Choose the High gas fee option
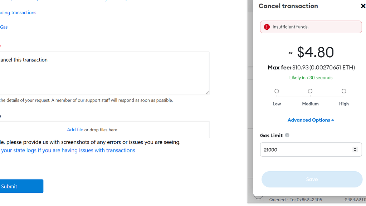 tap(344, 91)
